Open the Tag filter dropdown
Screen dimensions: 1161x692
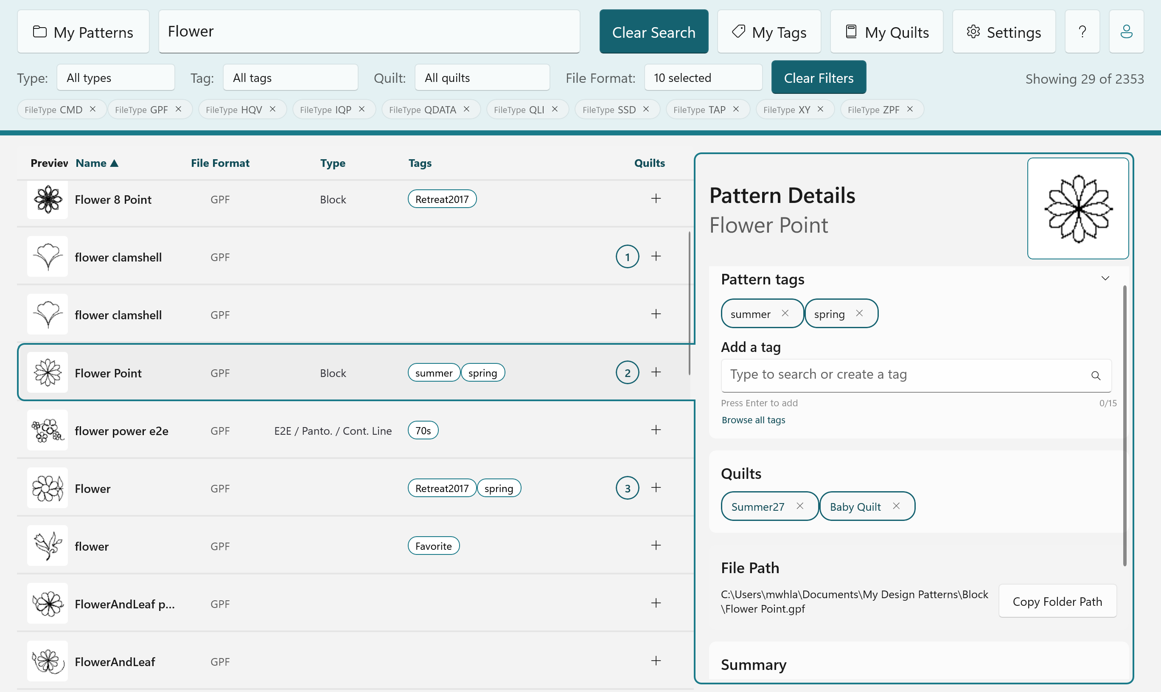[x=290, y=78]
